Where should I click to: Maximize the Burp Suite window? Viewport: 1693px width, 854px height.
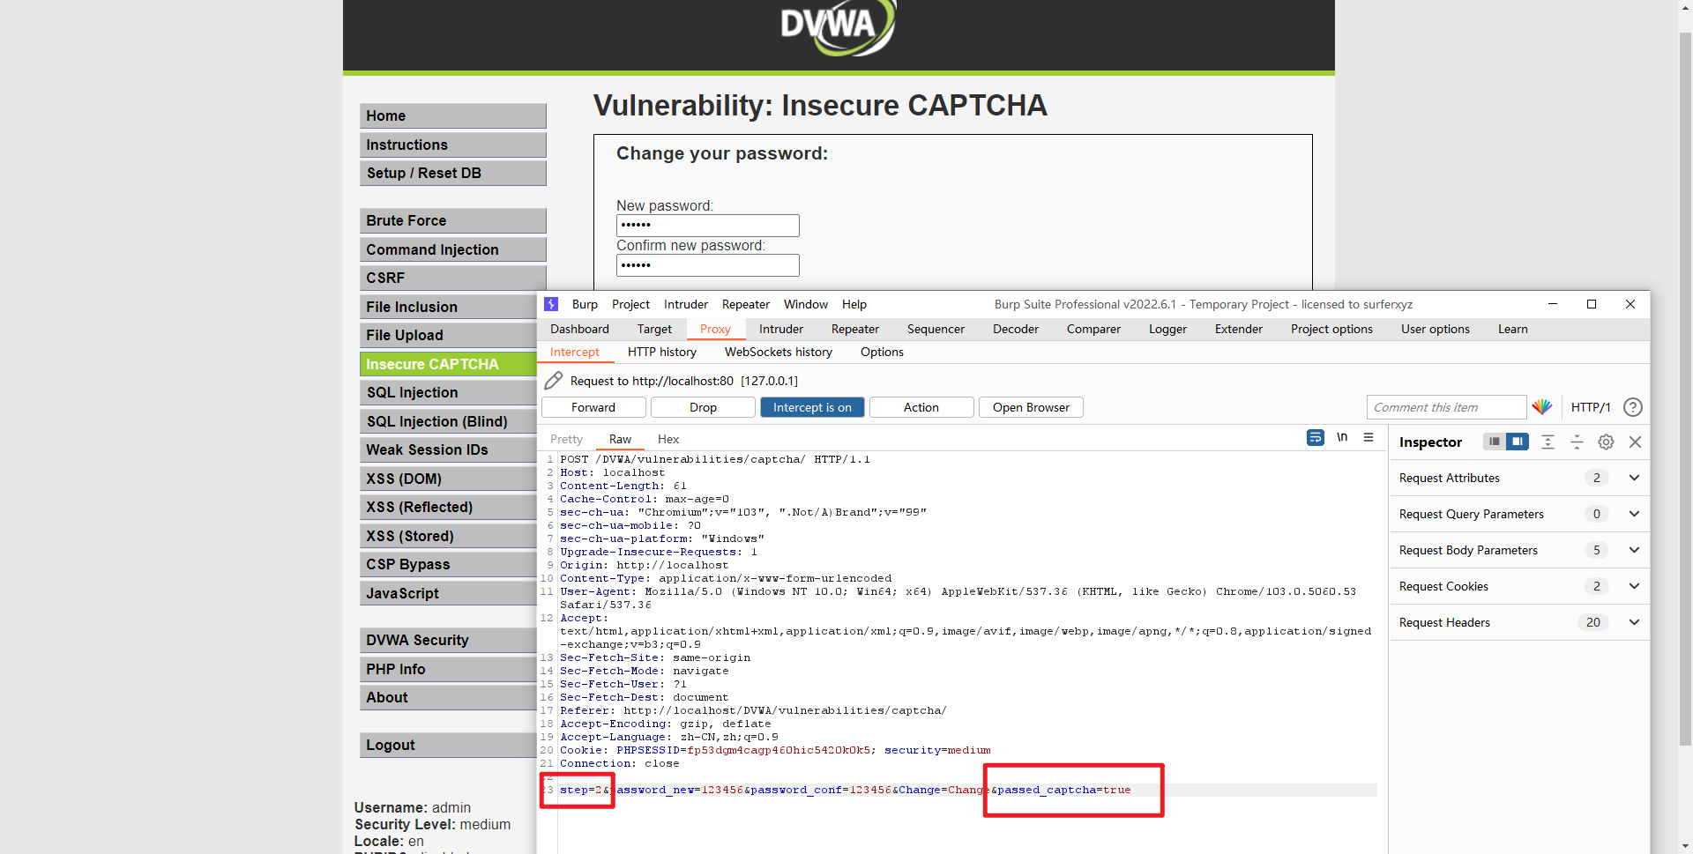point(1592,304)
